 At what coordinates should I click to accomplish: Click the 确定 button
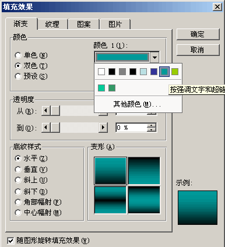pos(198,34)
